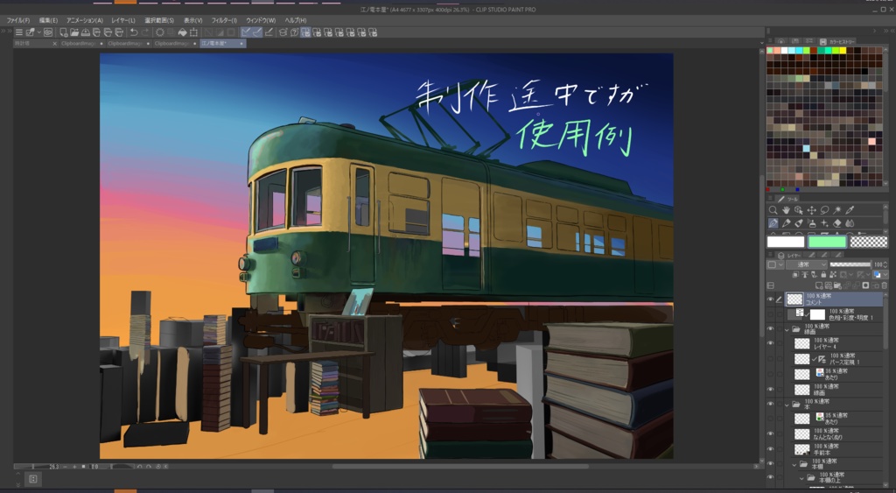Image resolution: width=896 pixels, height=493 pixels.
Task: Click the Lock layer padlock icon
Action: [823, 275]
